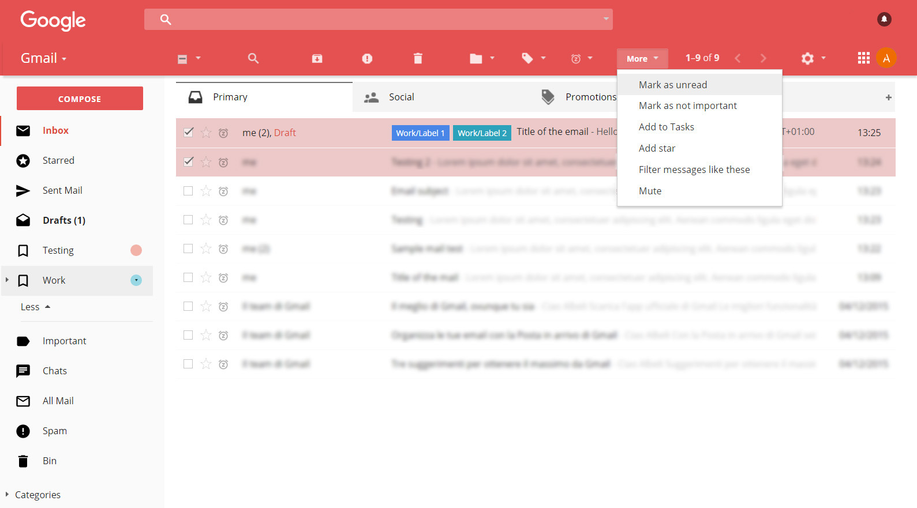Image resolution: width=917 pixels, height=508 pixels.
Task: Click the archive icon in toolbar
Action: [x=317, y=58]
